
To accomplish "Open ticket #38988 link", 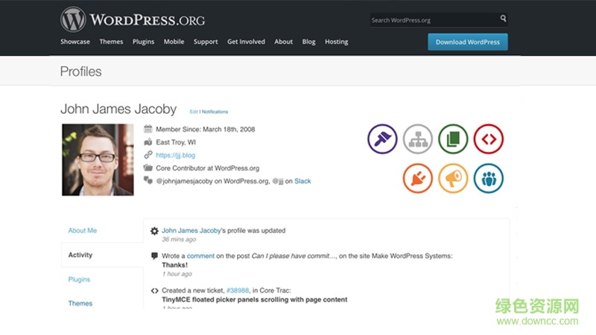I will pos(238,290).
